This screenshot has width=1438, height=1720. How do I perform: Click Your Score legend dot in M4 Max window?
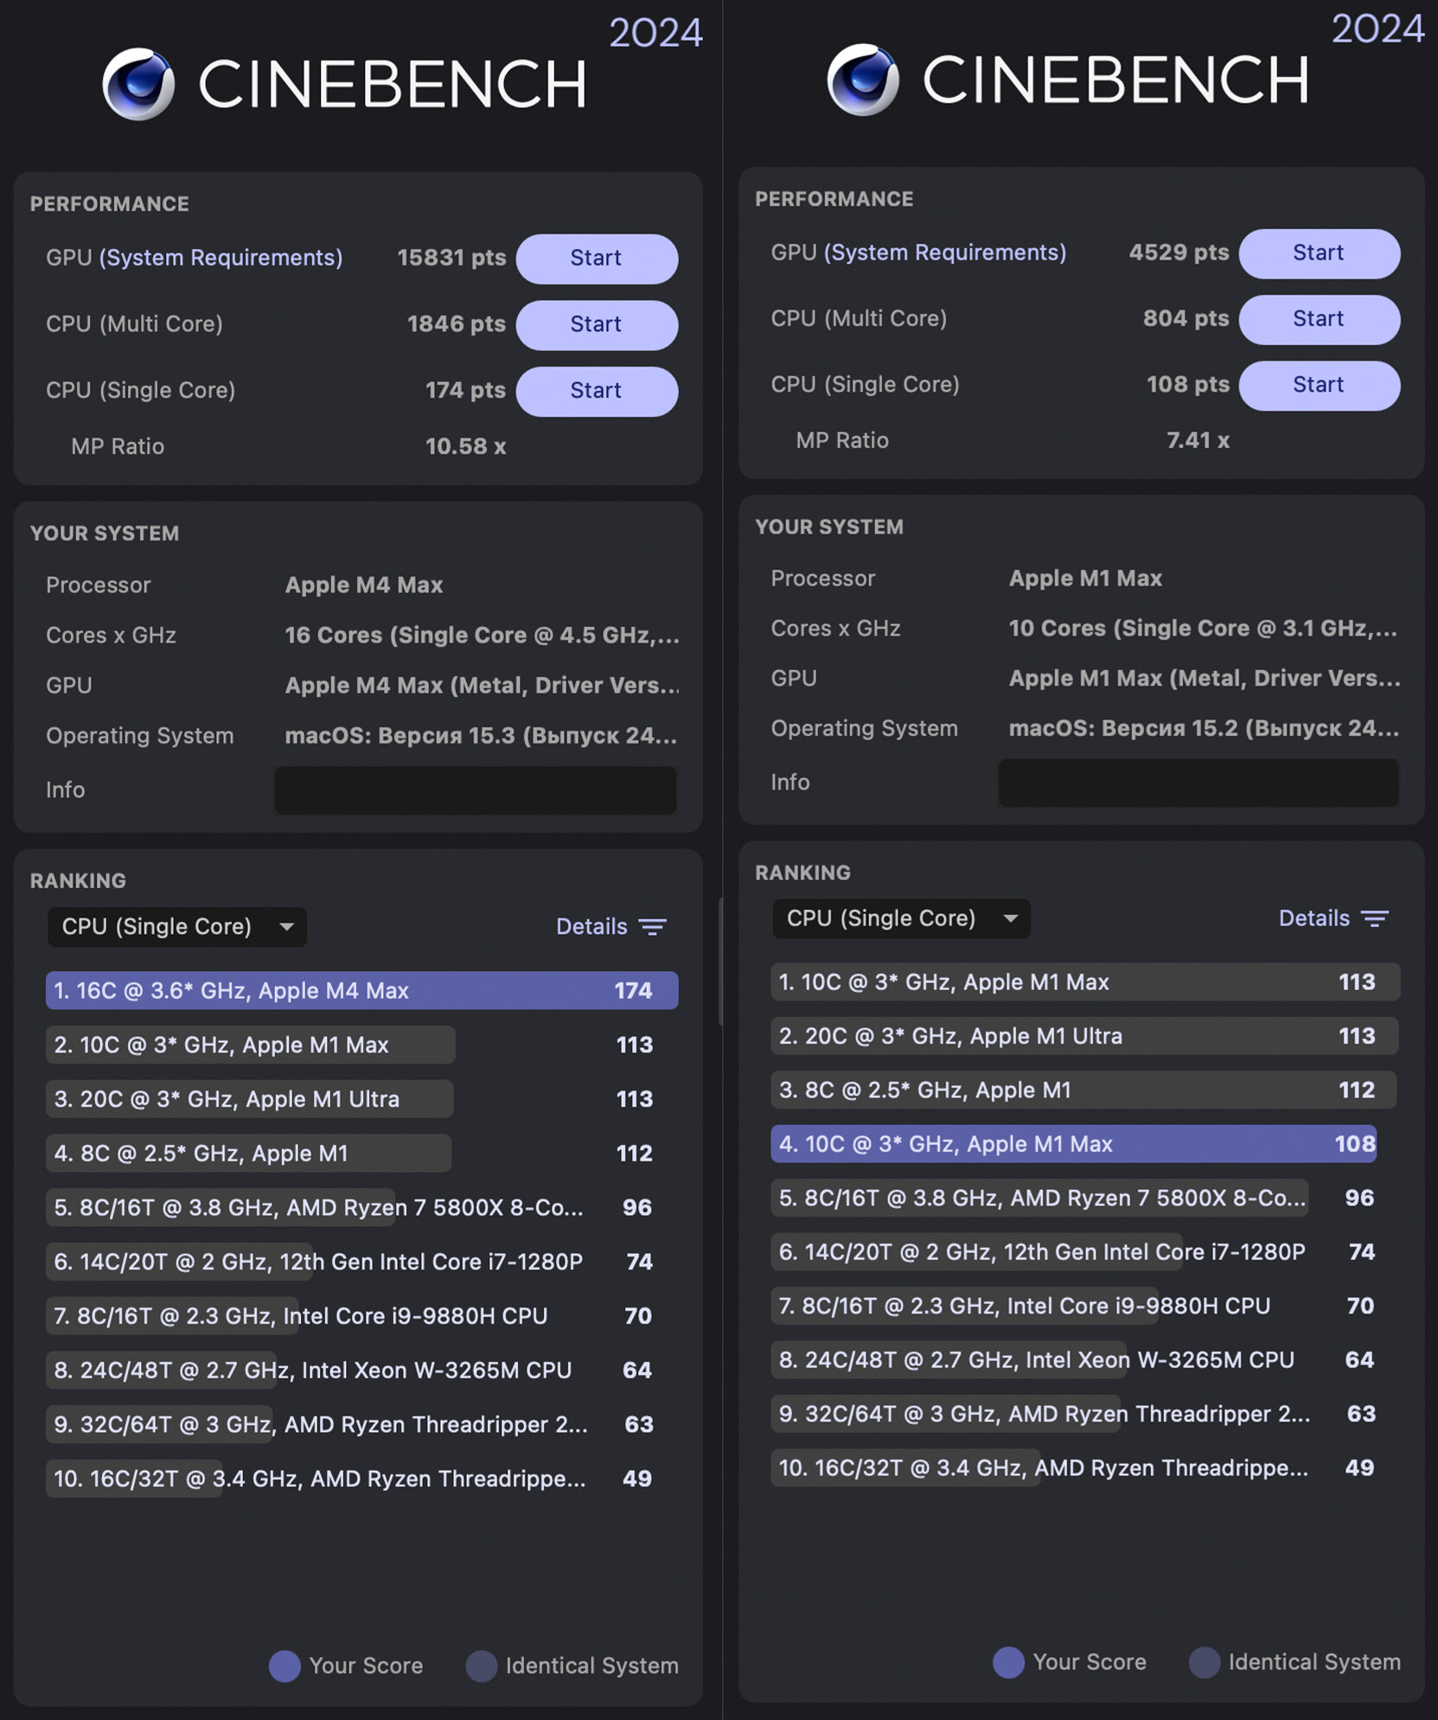point(284,1666)
